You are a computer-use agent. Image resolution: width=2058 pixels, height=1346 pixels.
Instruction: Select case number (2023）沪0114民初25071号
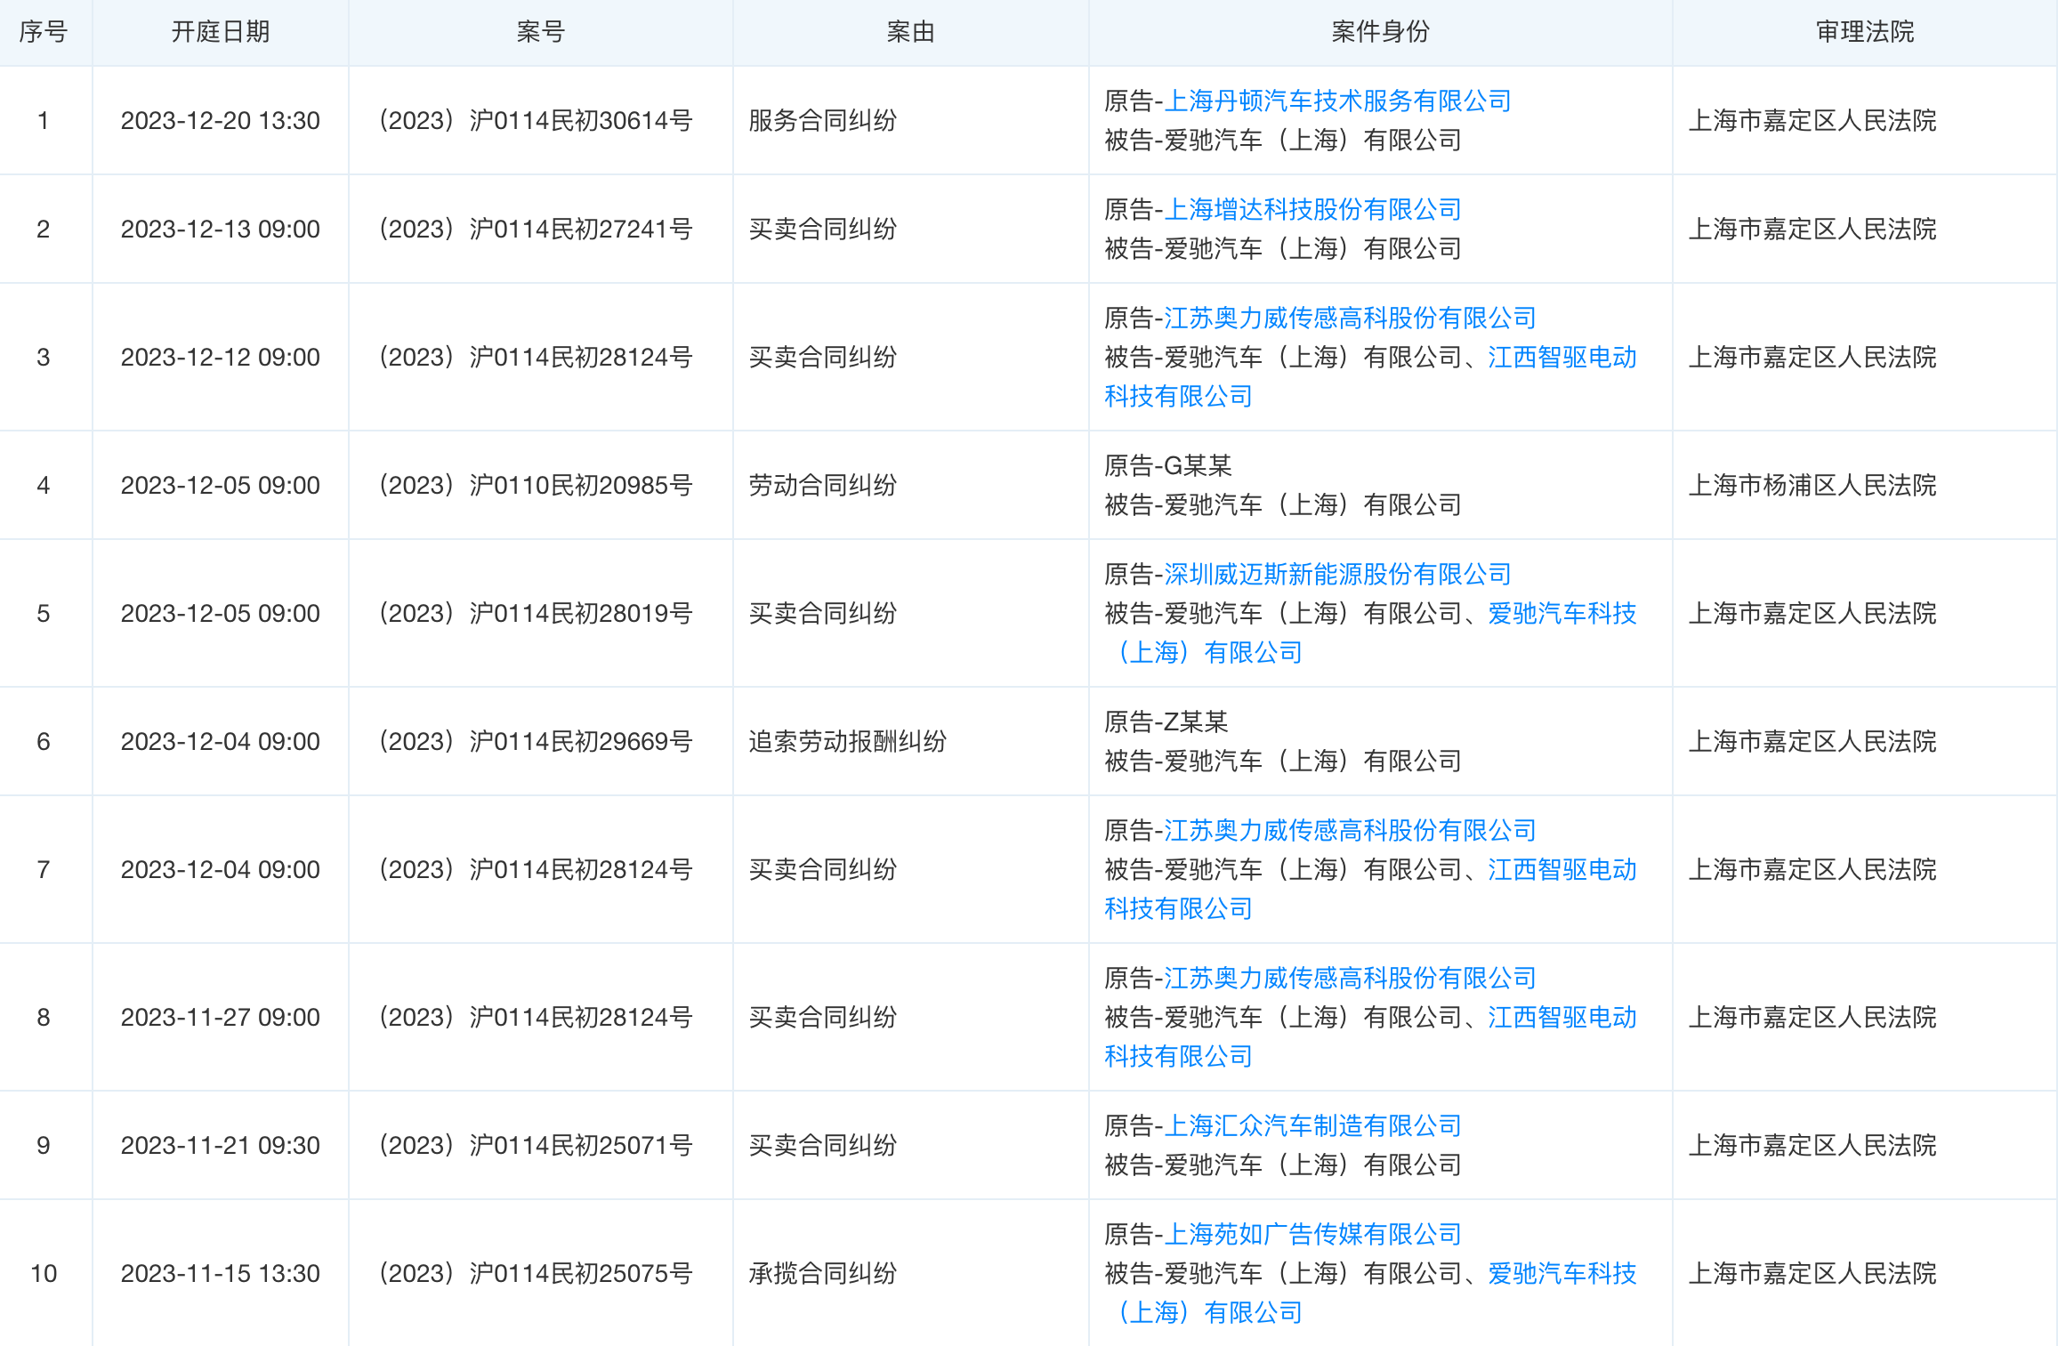[536, 1146]
